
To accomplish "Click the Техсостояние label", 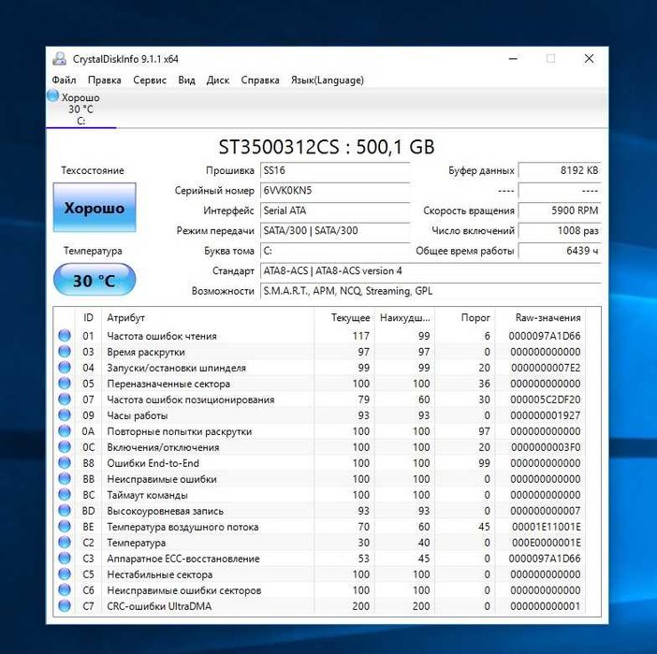I will [93, 170].
